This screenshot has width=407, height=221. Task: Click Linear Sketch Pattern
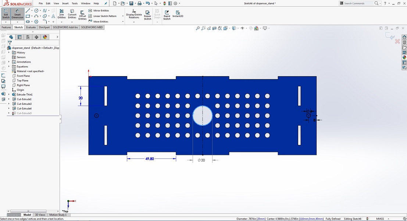point(102,16)
